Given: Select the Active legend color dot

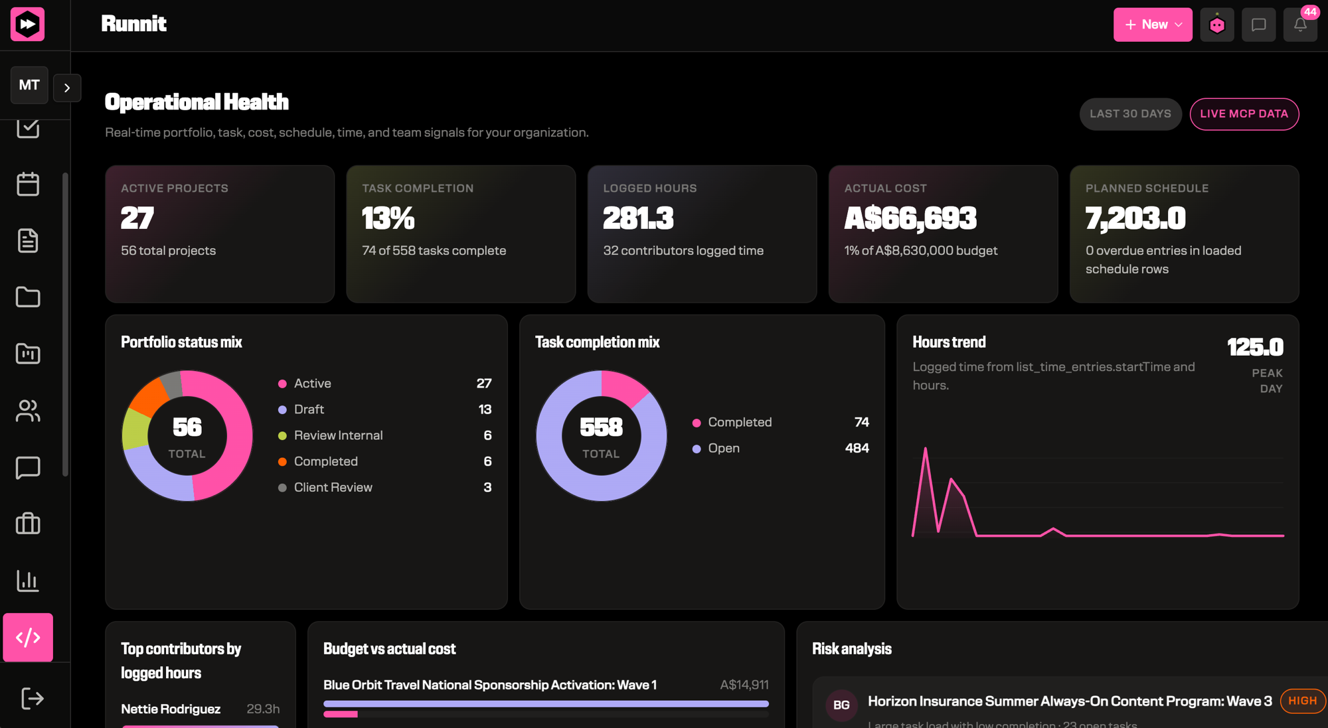Looking at the screenshot, I should pyautogui.click(x=282, y=384).
